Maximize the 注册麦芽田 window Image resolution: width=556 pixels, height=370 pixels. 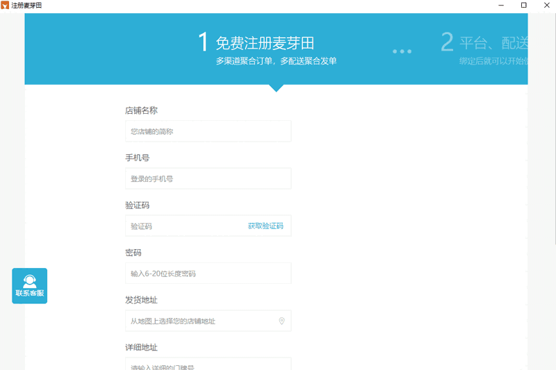524,6
